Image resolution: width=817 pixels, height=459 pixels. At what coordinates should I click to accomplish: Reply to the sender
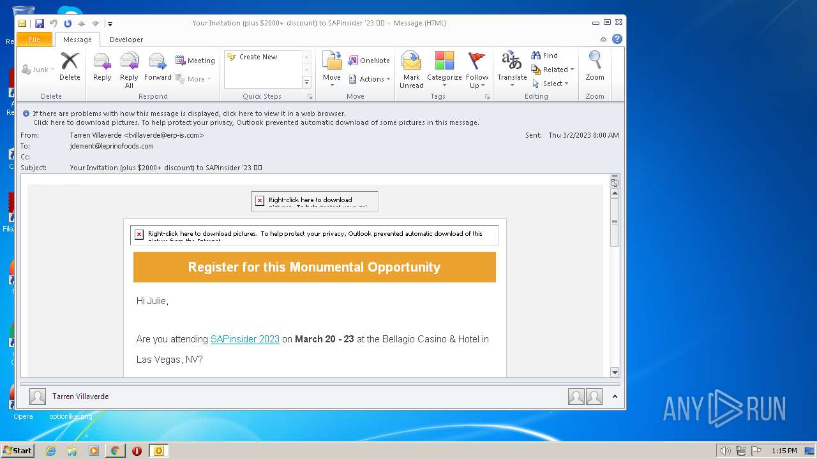[102, 67]
